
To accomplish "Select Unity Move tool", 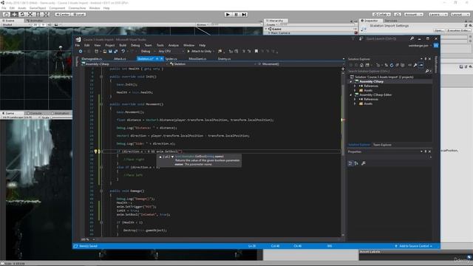I will tap(14, 15).
